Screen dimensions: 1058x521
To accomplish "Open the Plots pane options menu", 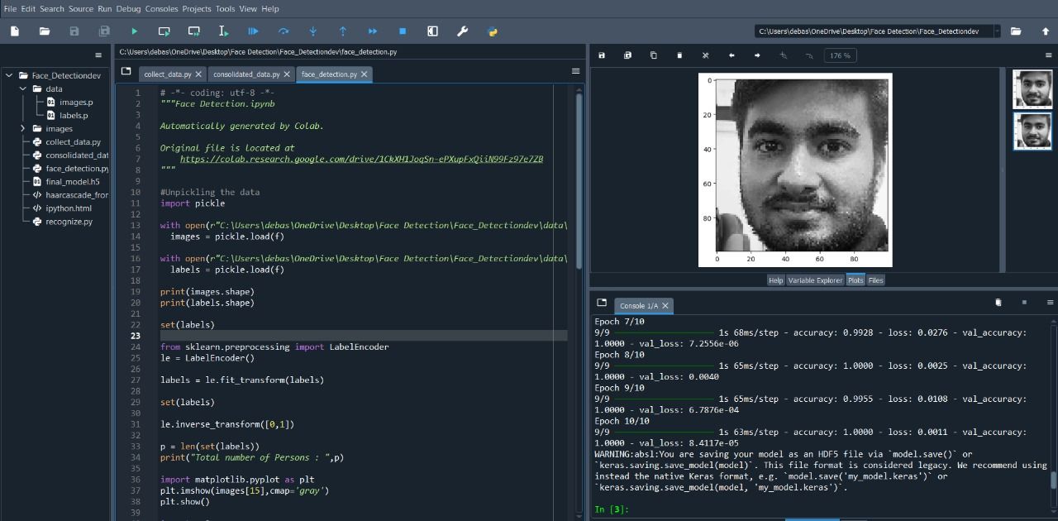I will [1049, 55].
